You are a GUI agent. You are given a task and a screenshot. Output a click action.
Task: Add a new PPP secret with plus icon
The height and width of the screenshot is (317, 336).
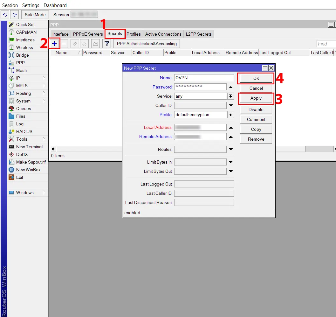tap(54, 43)
